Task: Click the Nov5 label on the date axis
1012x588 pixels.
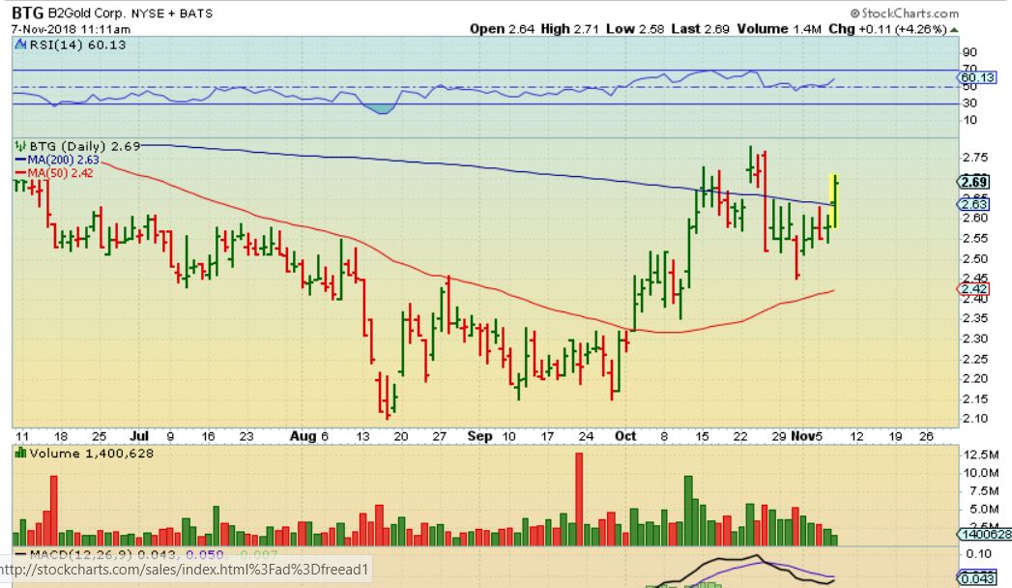Action: (807, 436)
